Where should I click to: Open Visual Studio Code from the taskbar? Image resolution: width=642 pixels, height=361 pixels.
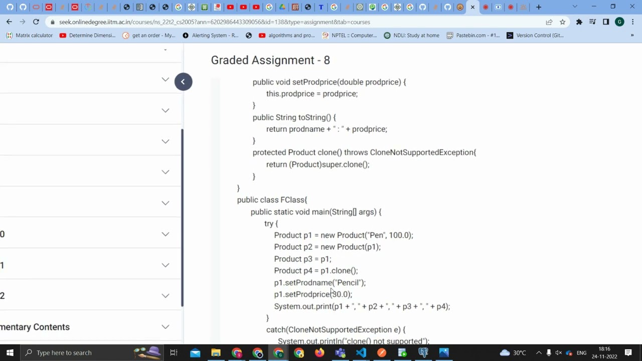pos(361,352)
